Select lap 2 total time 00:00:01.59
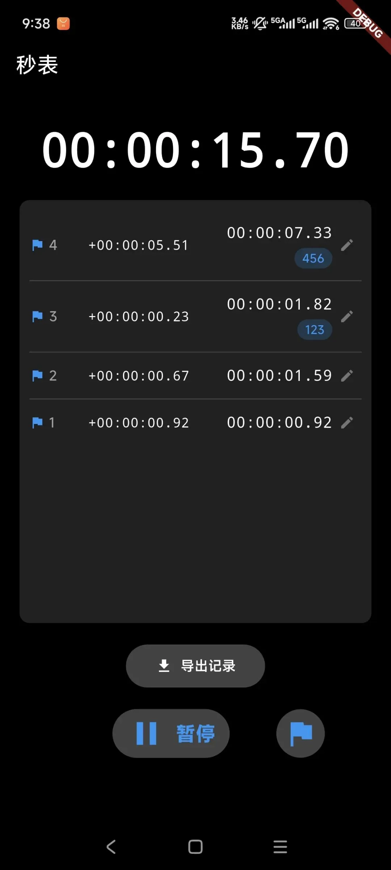Viewport: 391px width, 870px height. pyautogui.click(x=279, y=376)
